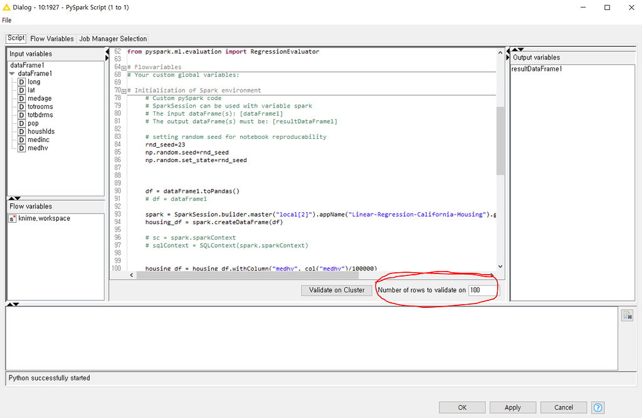Open the File menu
This screenshot has width=642, height=418.
[6, 20]
